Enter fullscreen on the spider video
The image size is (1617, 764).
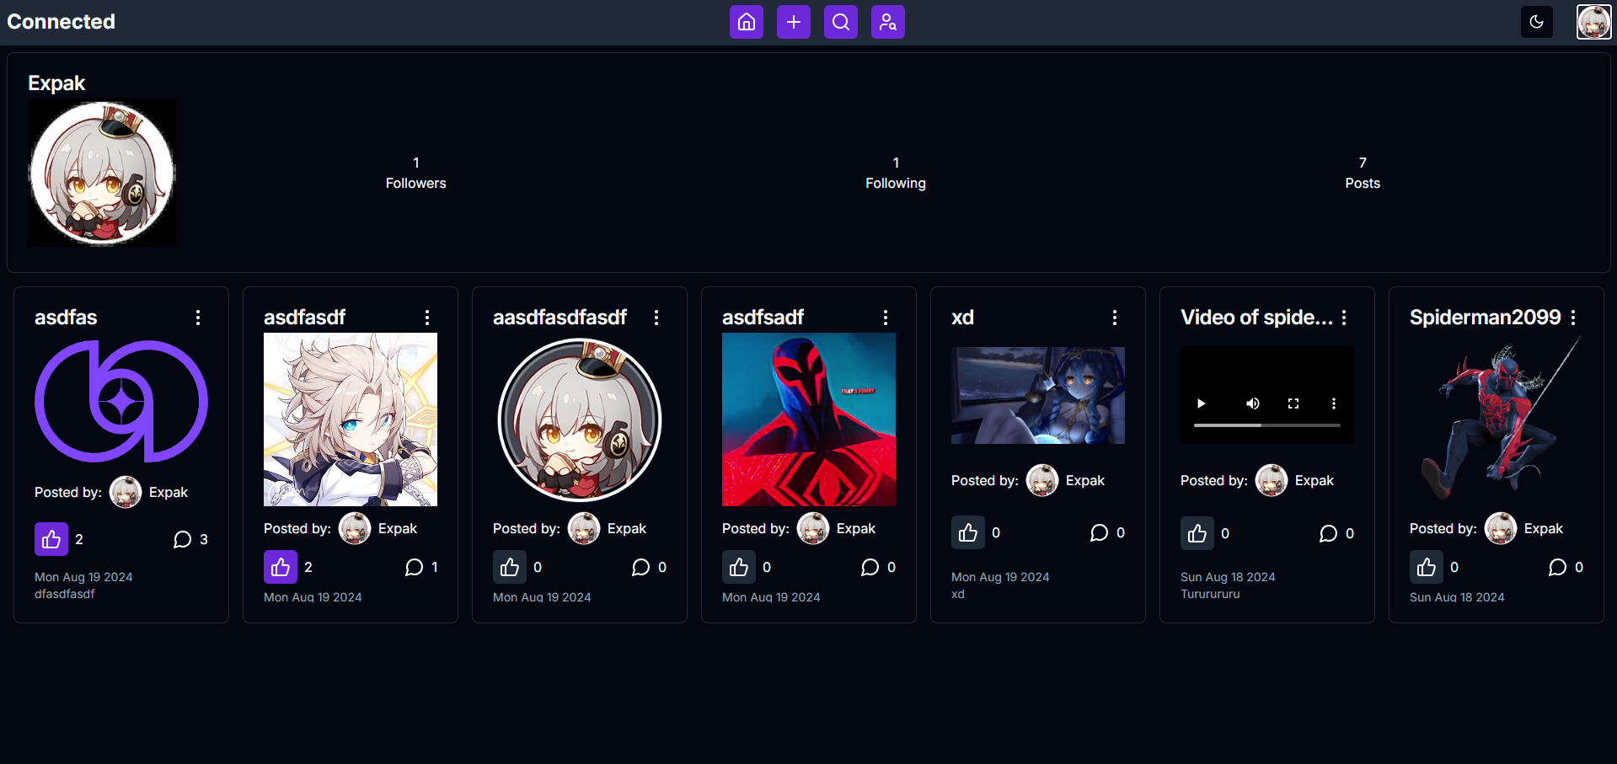pyautogui.click(x=1293, y=403)
